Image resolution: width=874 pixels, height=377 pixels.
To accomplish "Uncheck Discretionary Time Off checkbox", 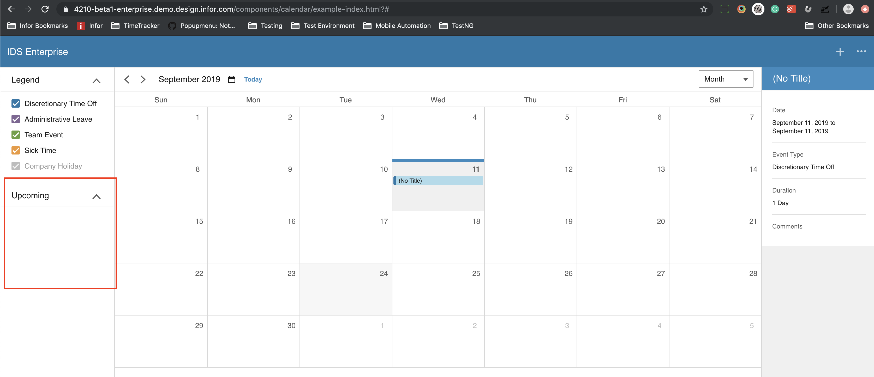I will [x=16, y=103].
